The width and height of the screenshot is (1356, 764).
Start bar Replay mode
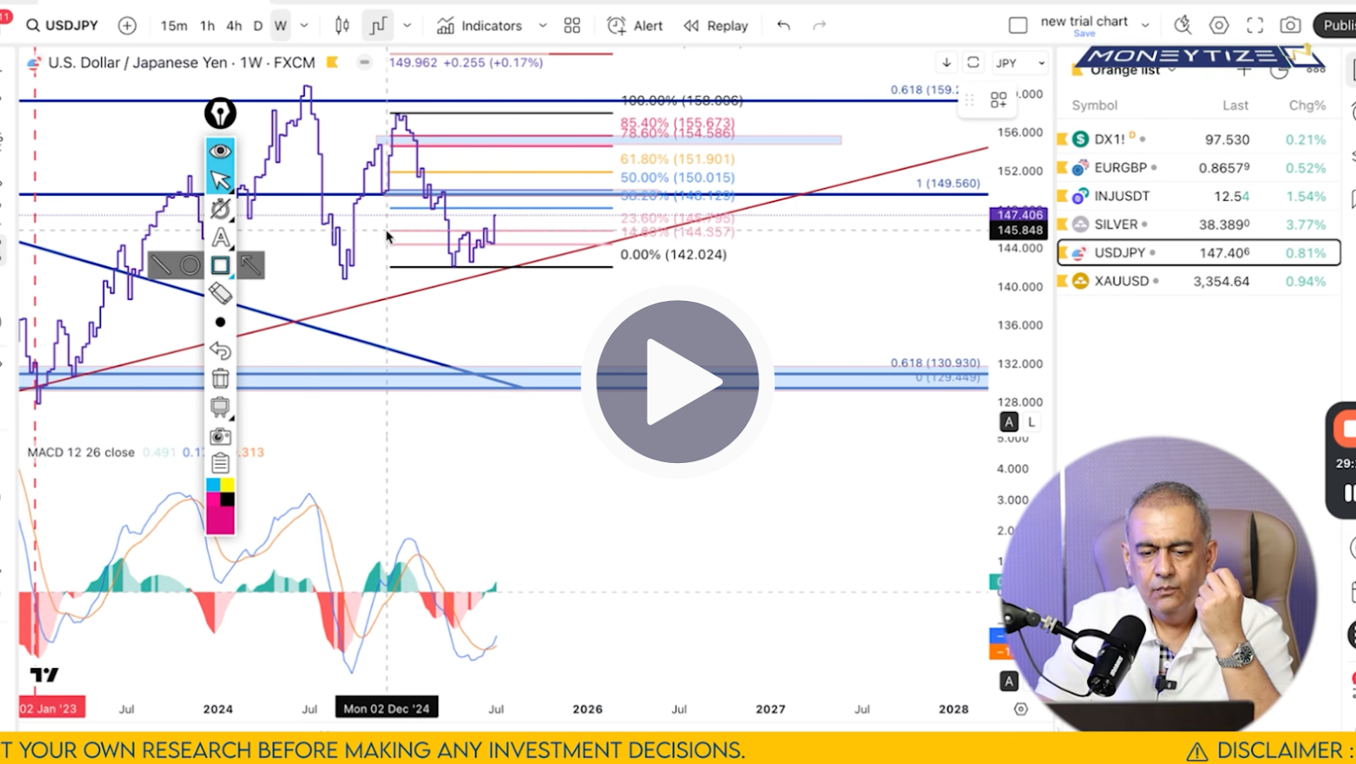coord(716,25)
